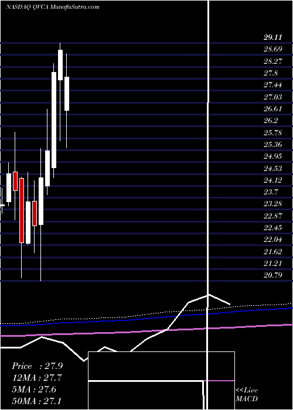Click the 26.2 price axis label

coord(271,121)
